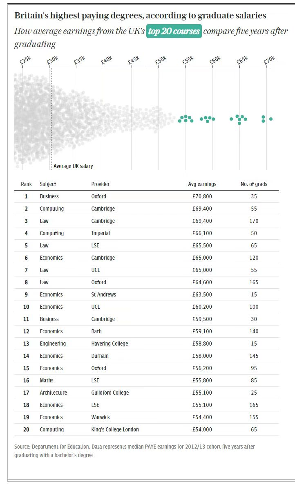
Task: Click the Department for Education source note
Action: pyautogui.click(x=134, y=451)
